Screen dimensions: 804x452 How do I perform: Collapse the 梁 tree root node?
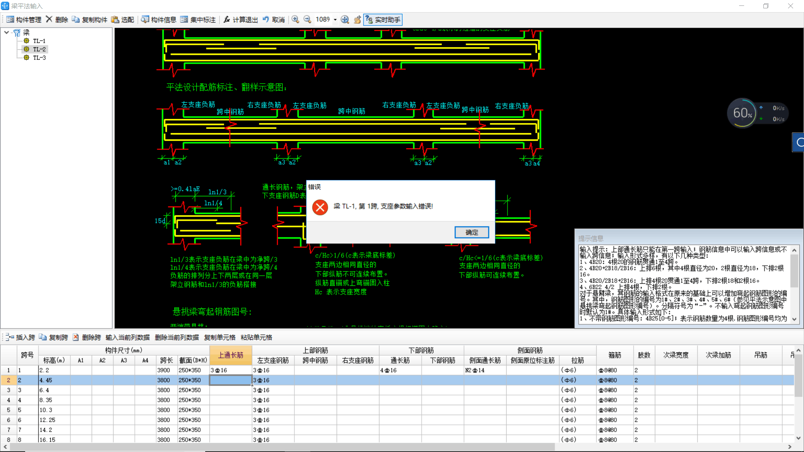[7, 32]
